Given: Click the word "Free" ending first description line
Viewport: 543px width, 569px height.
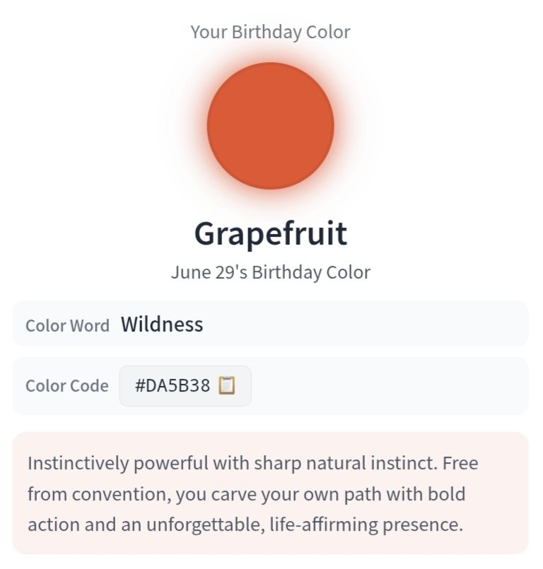Looking at the screenshot, I should click(x=460, y=463).
